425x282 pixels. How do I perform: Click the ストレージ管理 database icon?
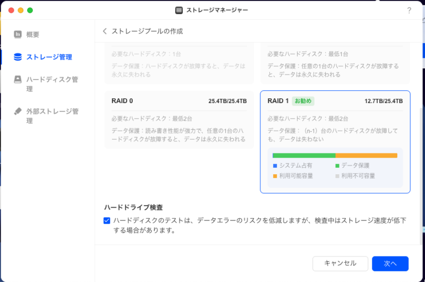pyautogui.click(x=18, y=57)
